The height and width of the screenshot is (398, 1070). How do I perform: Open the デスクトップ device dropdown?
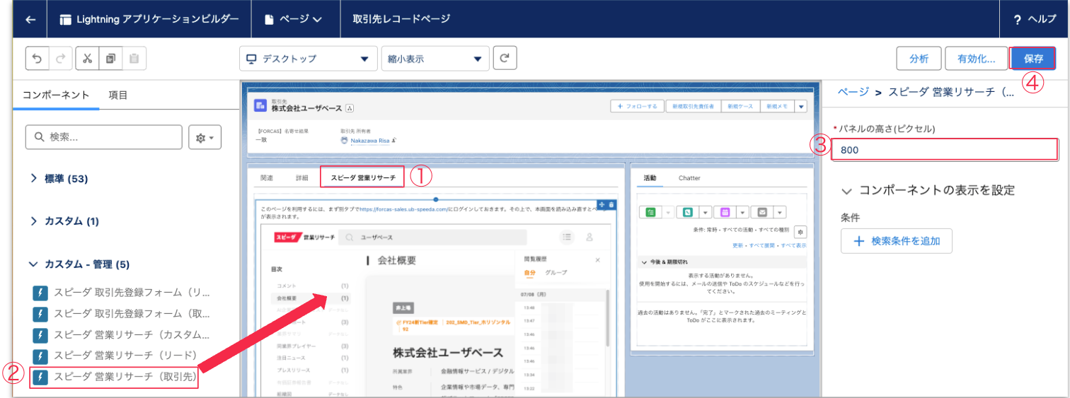pos(308,59)
